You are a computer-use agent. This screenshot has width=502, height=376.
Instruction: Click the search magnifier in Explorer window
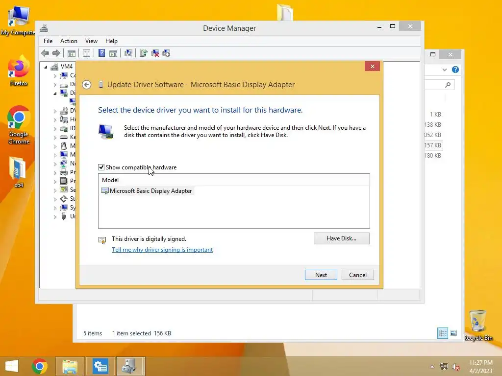coord(448,85)
